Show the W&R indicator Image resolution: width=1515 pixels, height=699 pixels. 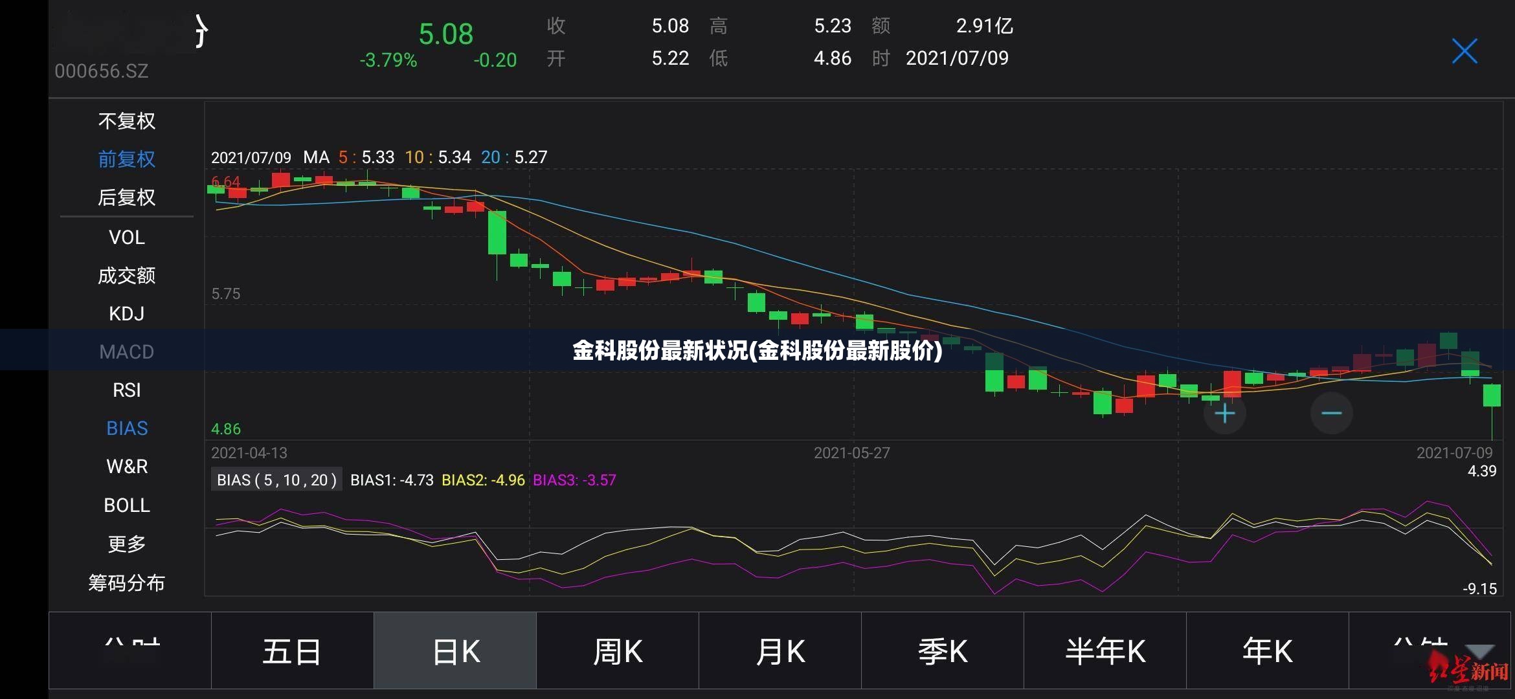tap(127, 467)
